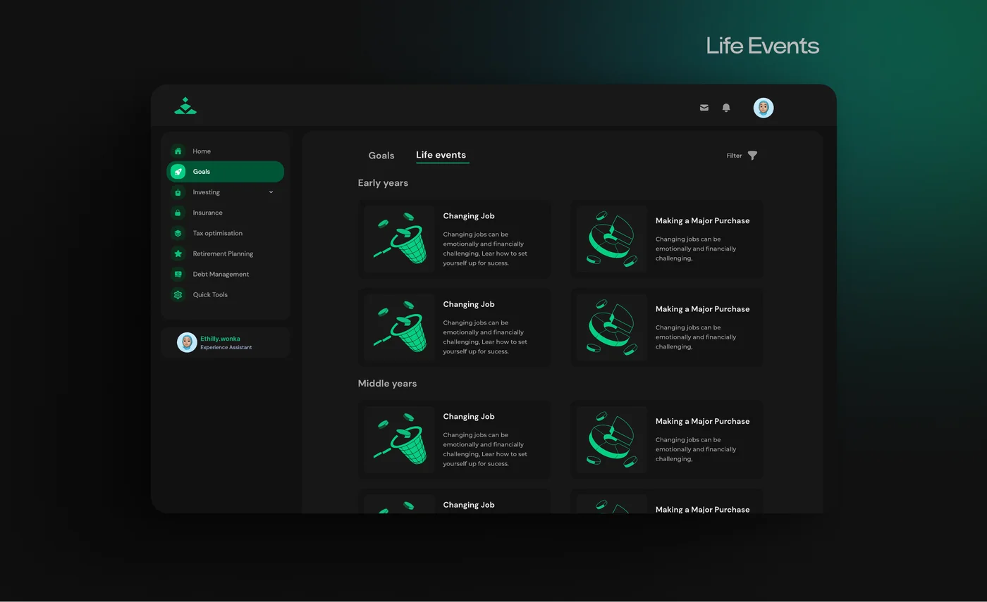987x602 pixels.
Task: Click the Filter funnel icon
Action: point(752,156)
